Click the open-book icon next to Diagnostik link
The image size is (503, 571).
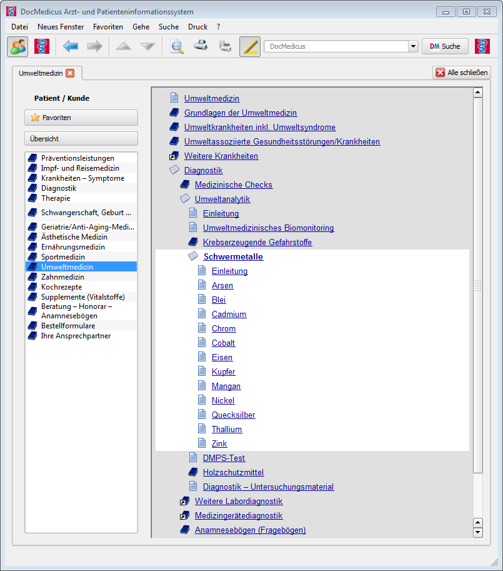coord(174,170)
